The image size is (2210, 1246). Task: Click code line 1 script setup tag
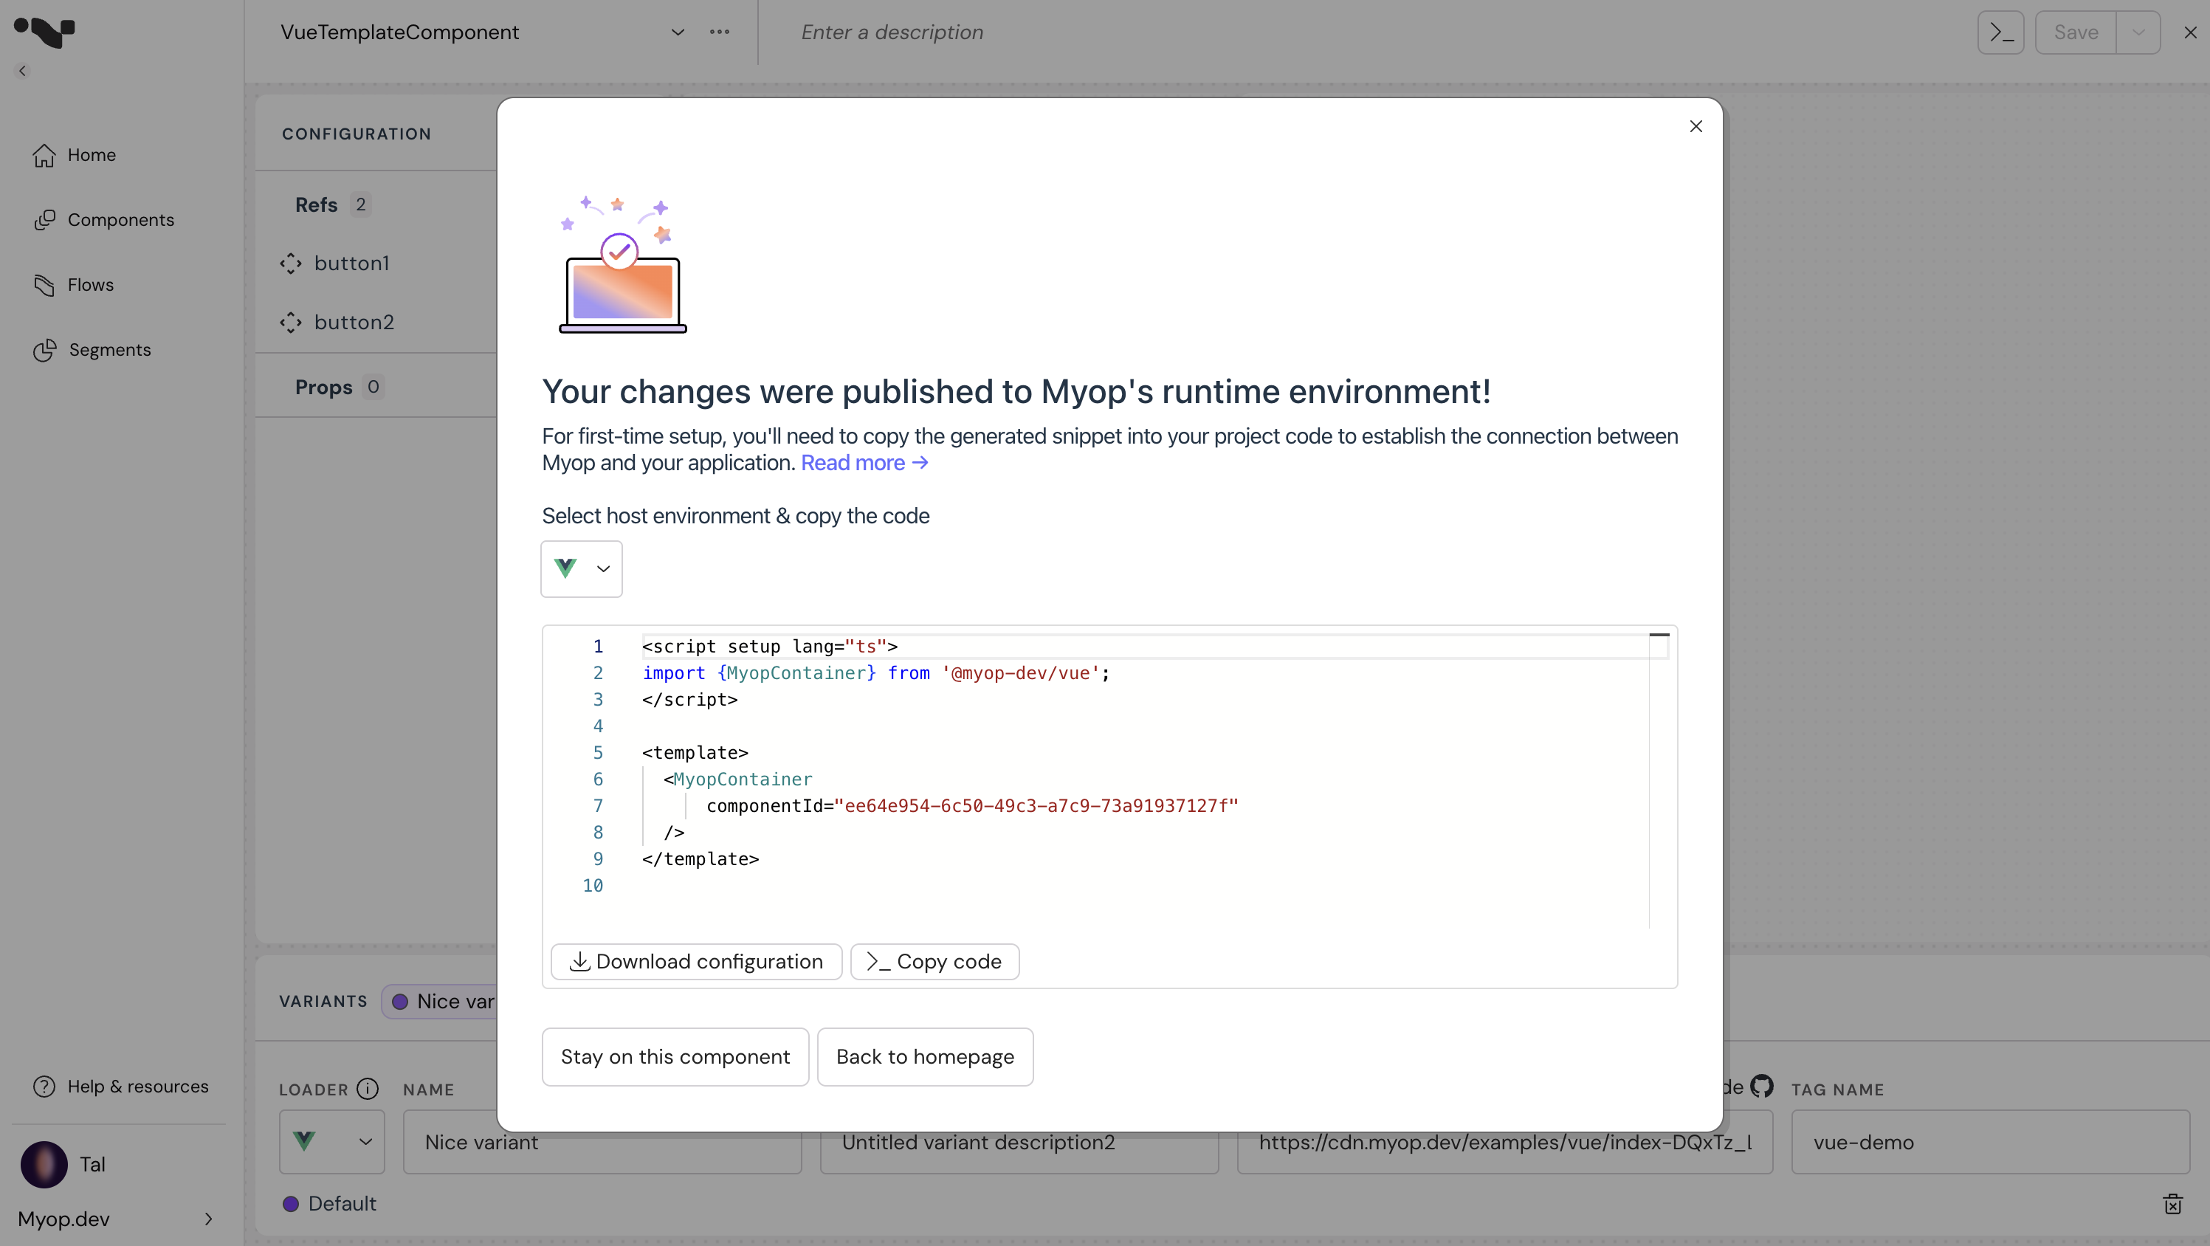[x=770, y=647]
